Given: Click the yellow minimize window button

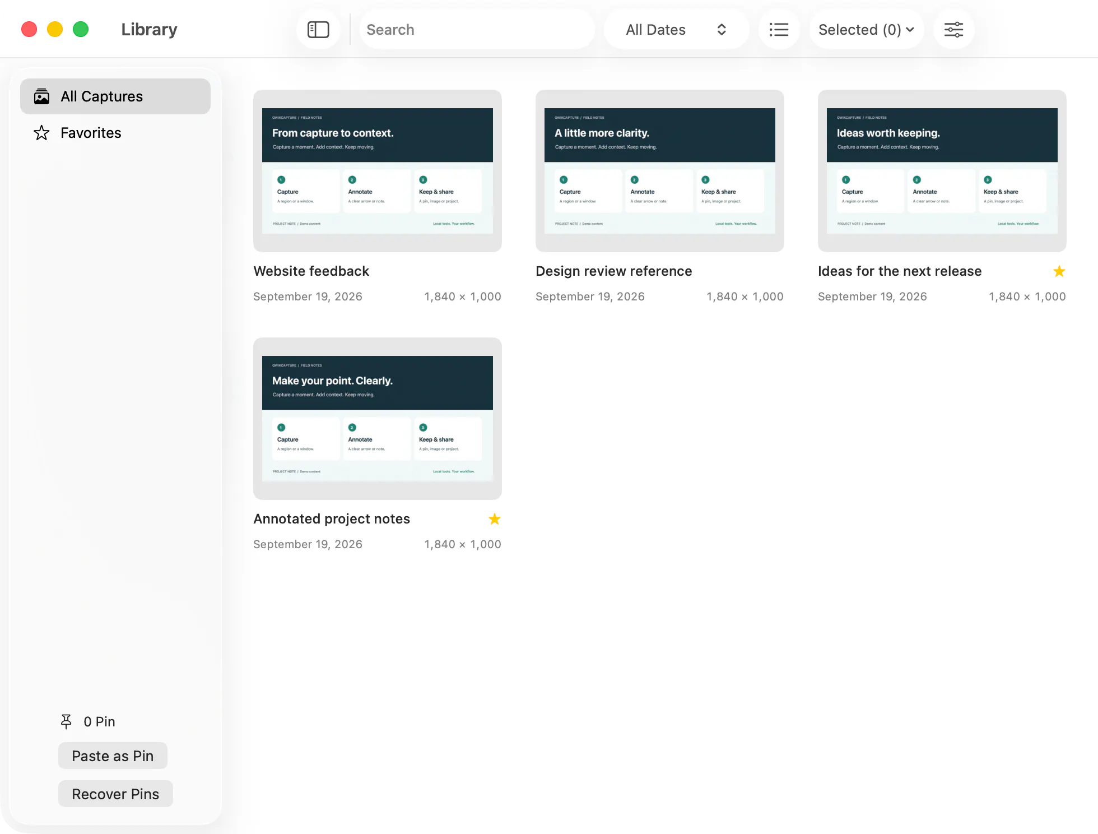Looking at the screenshot, I should tap(55, 29).
